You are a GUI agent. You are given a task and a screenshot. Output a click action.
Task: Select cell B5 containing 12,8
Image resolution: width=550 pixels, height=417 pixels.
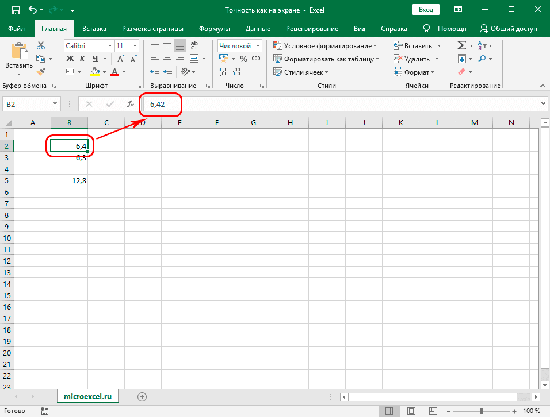pyautogui.click(x=70, y=180)
